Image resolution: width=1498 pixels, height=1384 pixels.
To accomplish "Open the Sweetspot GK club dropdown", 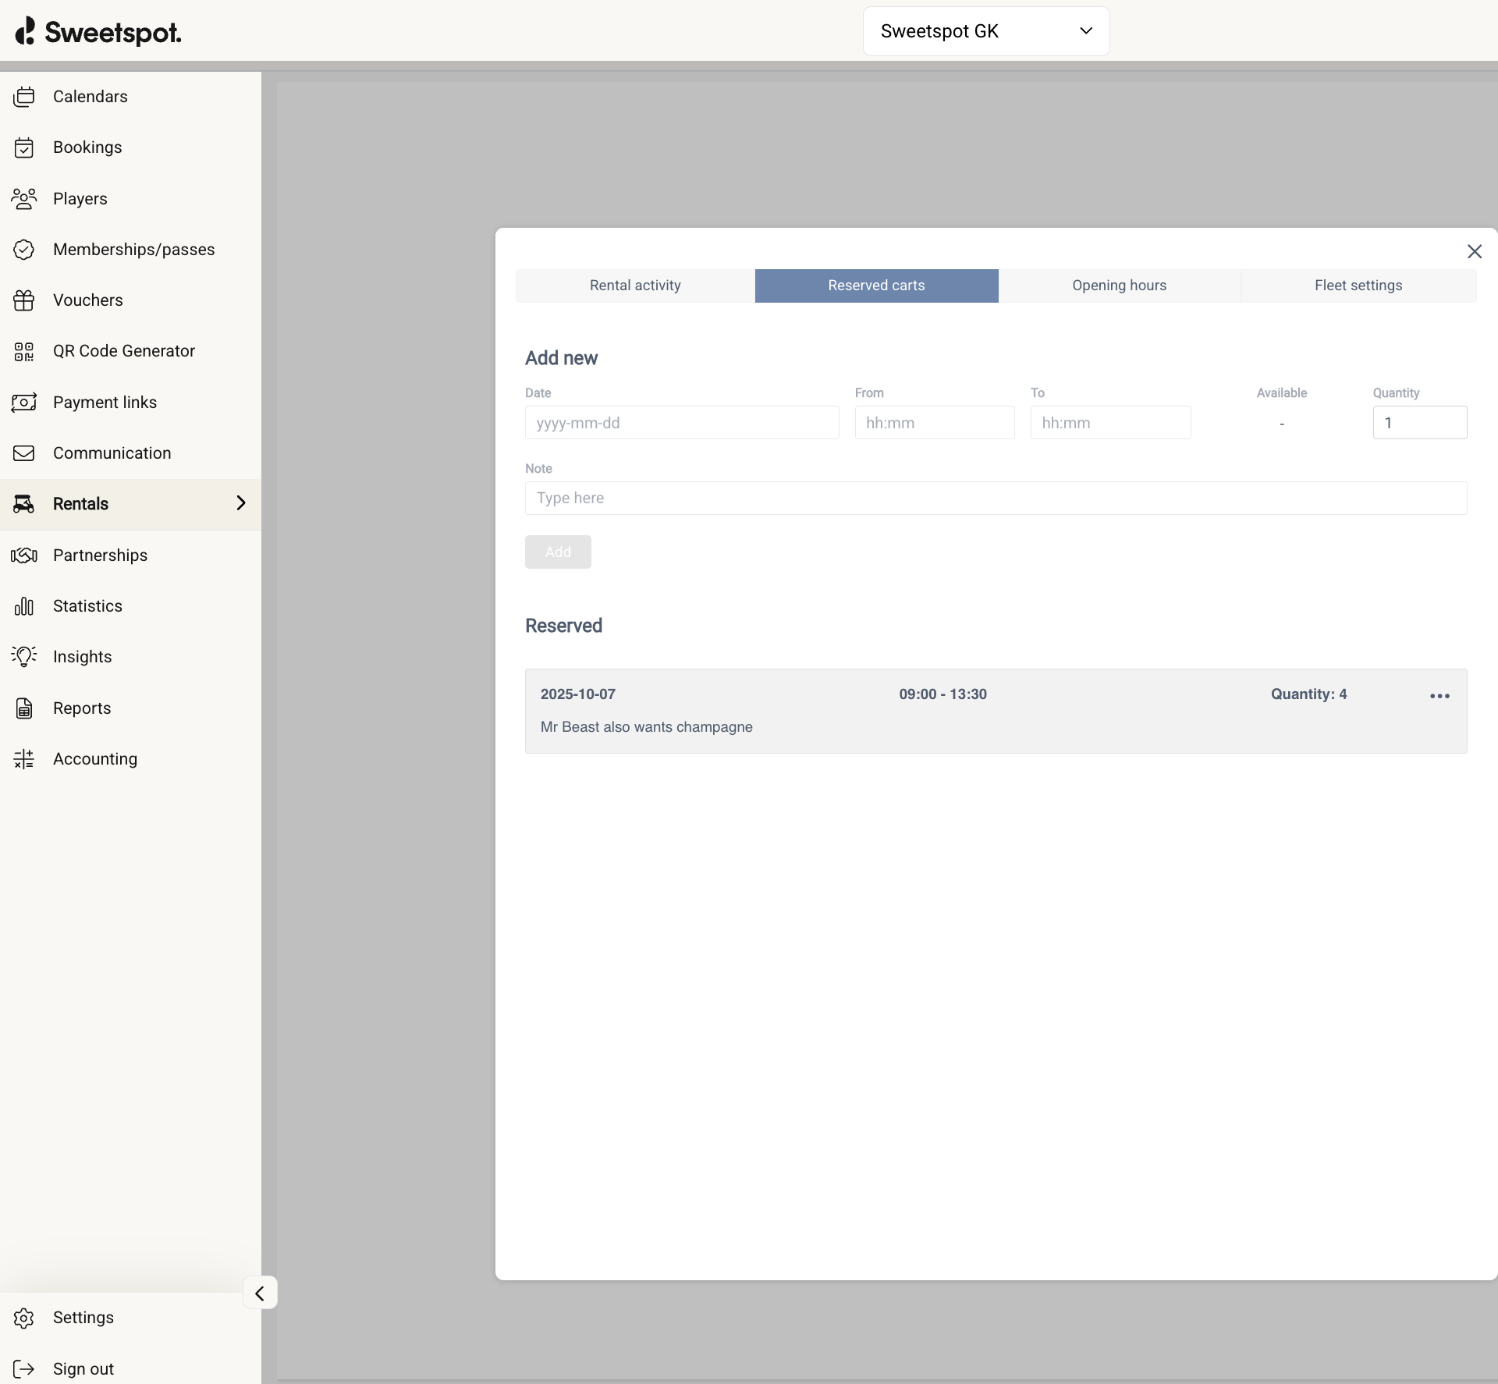I will tap(985, 31).
